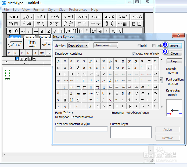Select the upwards arrow symbol cell

[155, 67]
